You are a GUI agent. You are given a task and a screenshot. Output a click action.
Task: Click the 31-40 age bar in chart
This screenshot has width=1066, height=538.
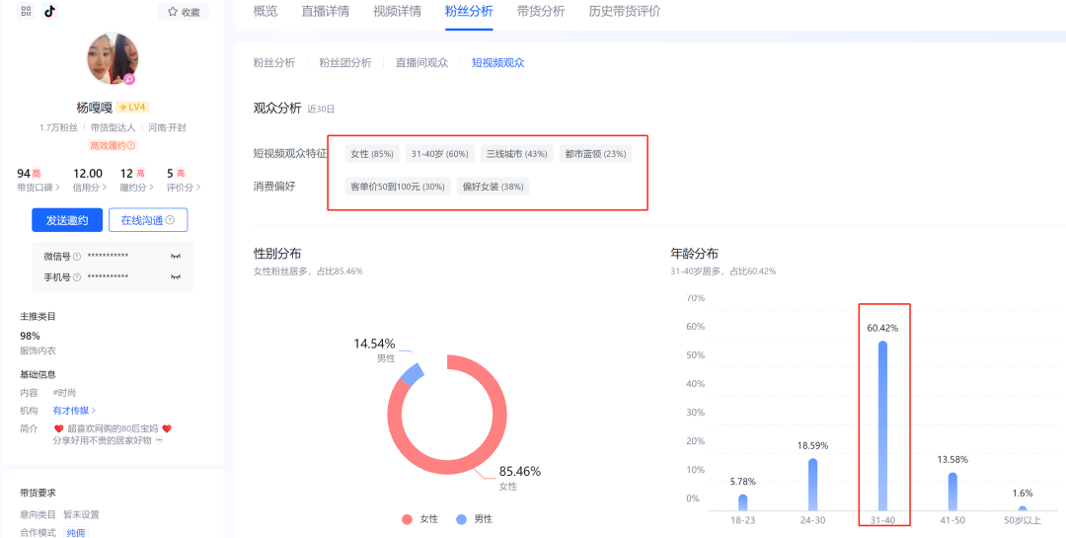882,424
